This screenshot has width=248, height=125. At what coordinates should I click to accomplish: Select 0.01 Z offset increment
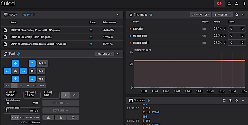(x=22, y=118)
